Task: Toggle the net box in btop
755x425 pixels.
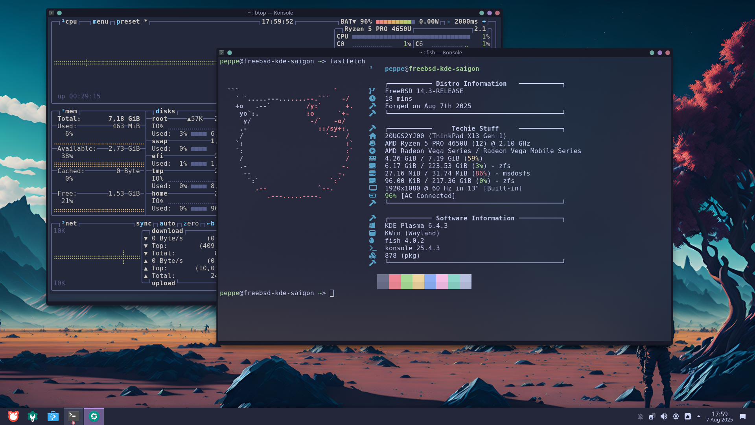Action: 69,223
